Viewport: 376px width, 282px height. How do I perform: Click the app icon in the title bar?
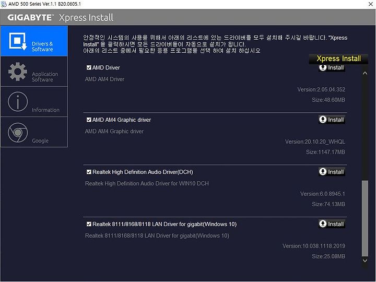tap(4, 4)
